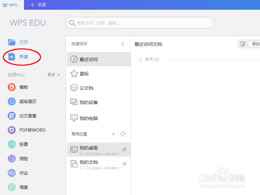Open 我的桌面 desktop location

[99, 149]
